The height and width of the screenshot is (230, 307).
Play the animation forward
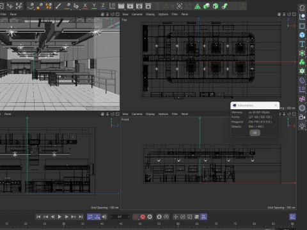coord(59,217)
